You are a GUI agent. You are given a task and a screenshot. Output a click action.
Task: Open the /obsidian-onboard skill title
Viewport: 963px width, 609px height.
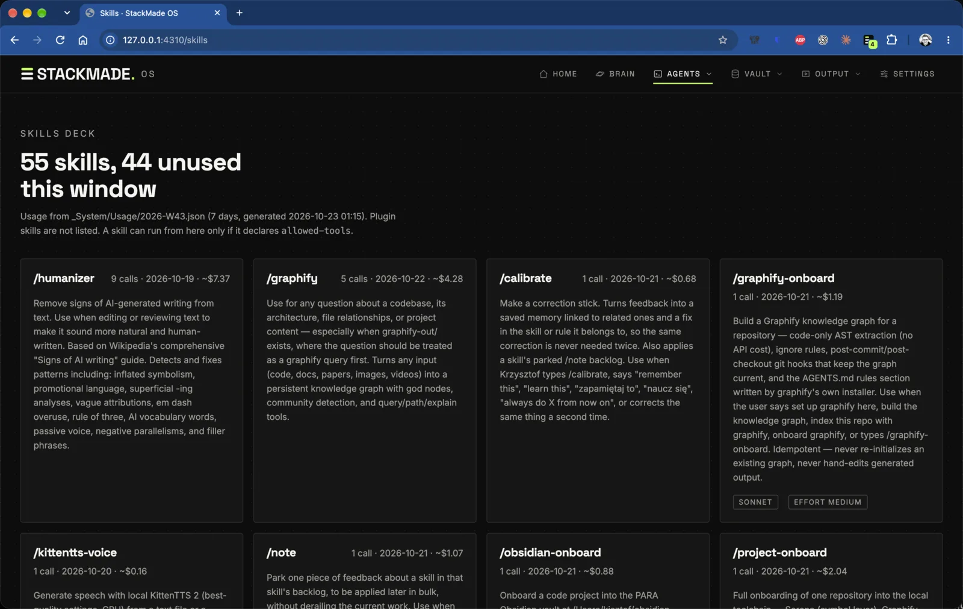pos(550,552)
